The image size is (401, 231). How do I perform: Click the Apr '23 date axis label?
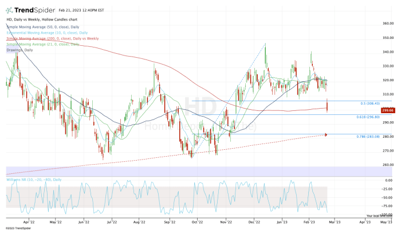click(x=365, y=222)
